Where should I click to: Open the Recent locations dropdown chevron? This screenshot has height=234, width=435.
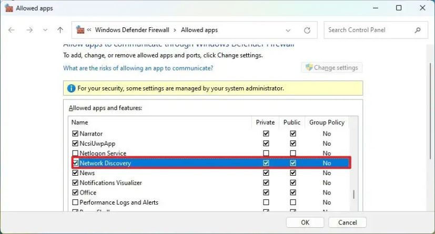tap(45, 30)
